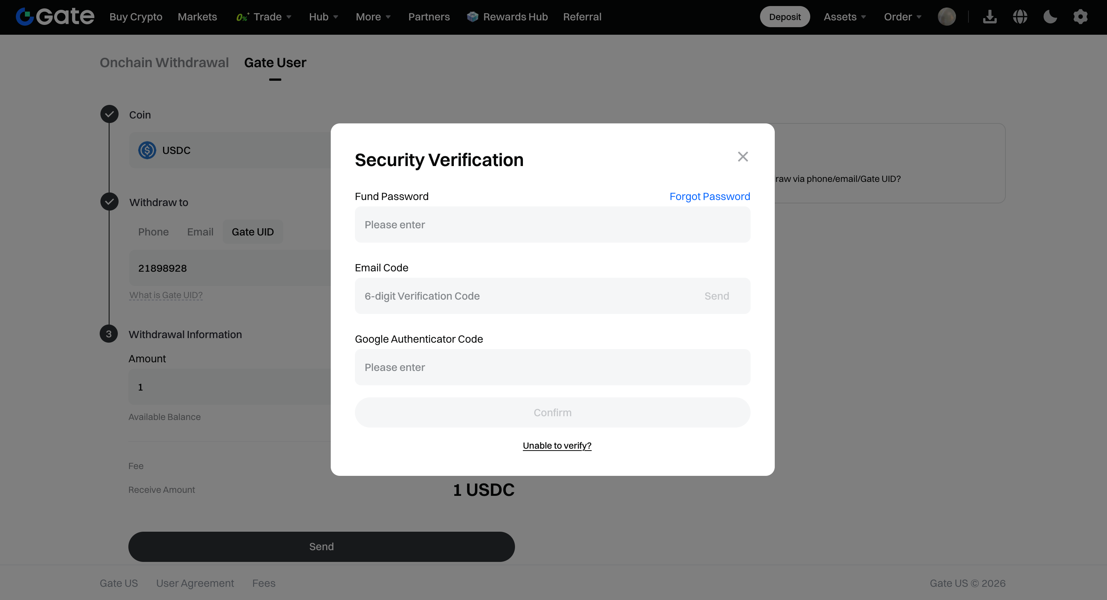This screenshot has height=600, width=1107.
Task: Toggle dark mode moon icon
Action: pos(1050,17)
